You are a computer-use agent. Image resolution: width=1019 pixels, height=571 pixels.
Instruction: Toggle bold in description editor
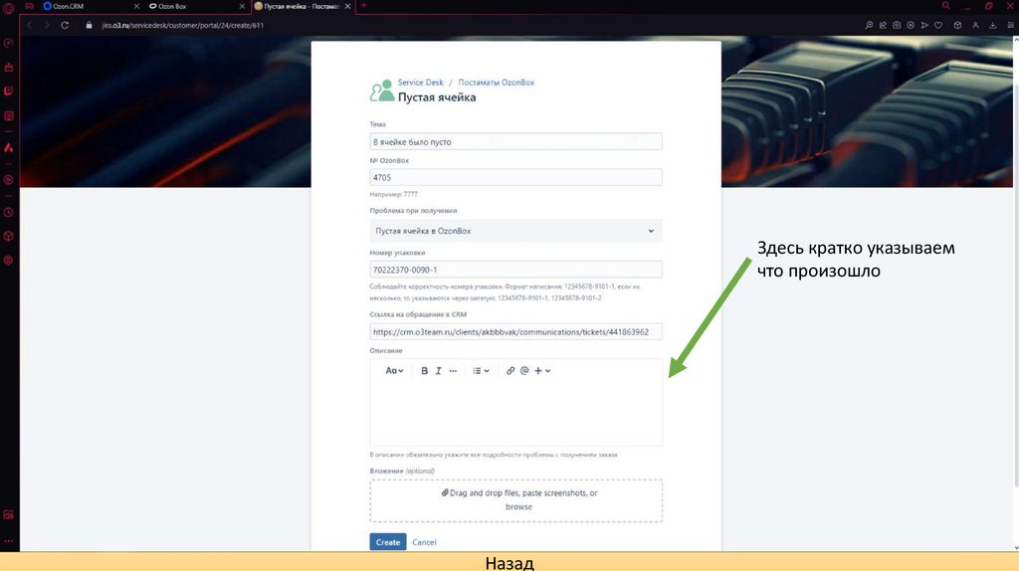[424, 371]
